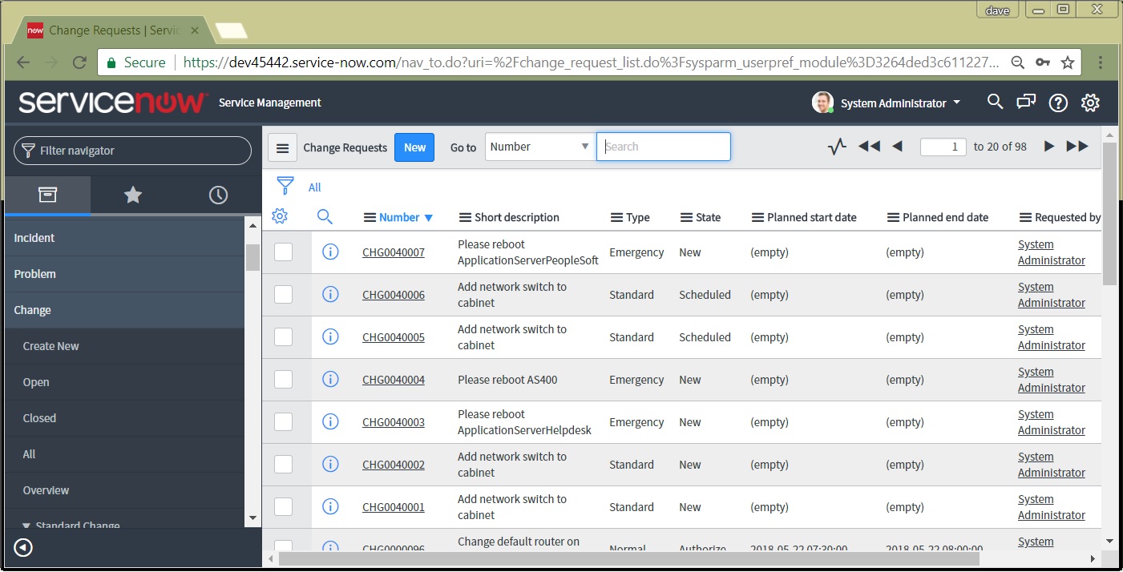
Task: Preview CHG0040006 with info icon
Action: pos(329,294)
